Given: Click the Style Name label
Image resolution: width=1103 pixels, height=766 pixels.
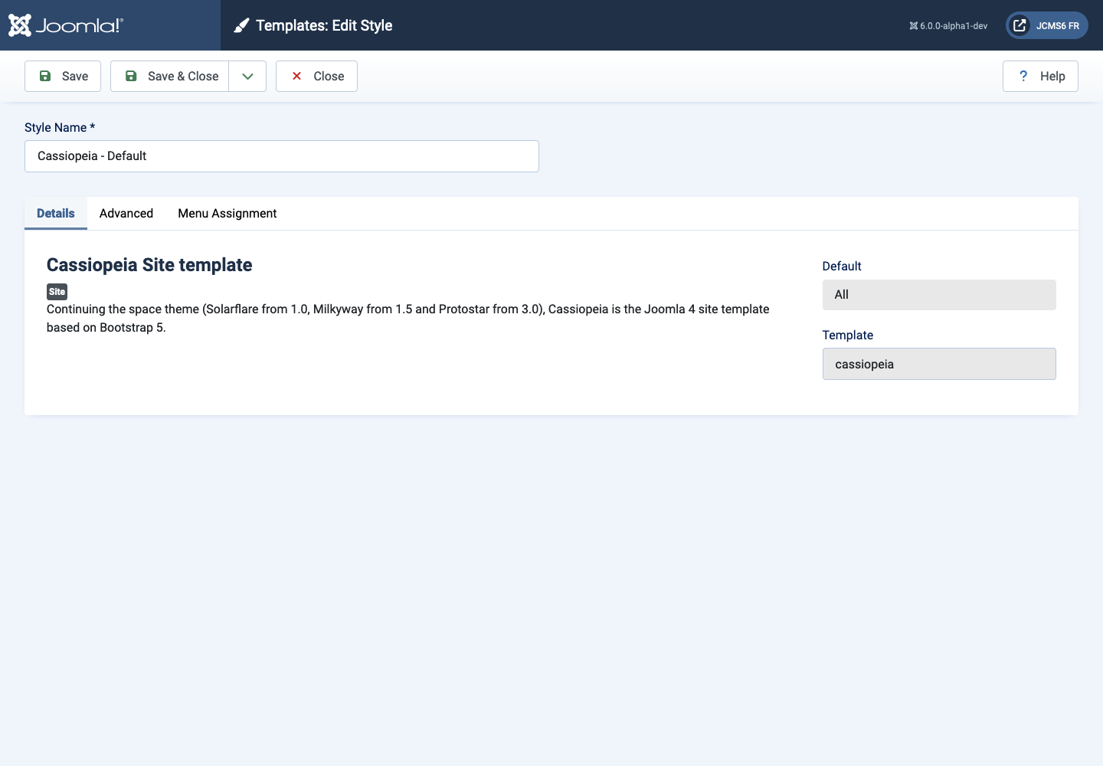Looking at the screenshot, I should [60, 128].
